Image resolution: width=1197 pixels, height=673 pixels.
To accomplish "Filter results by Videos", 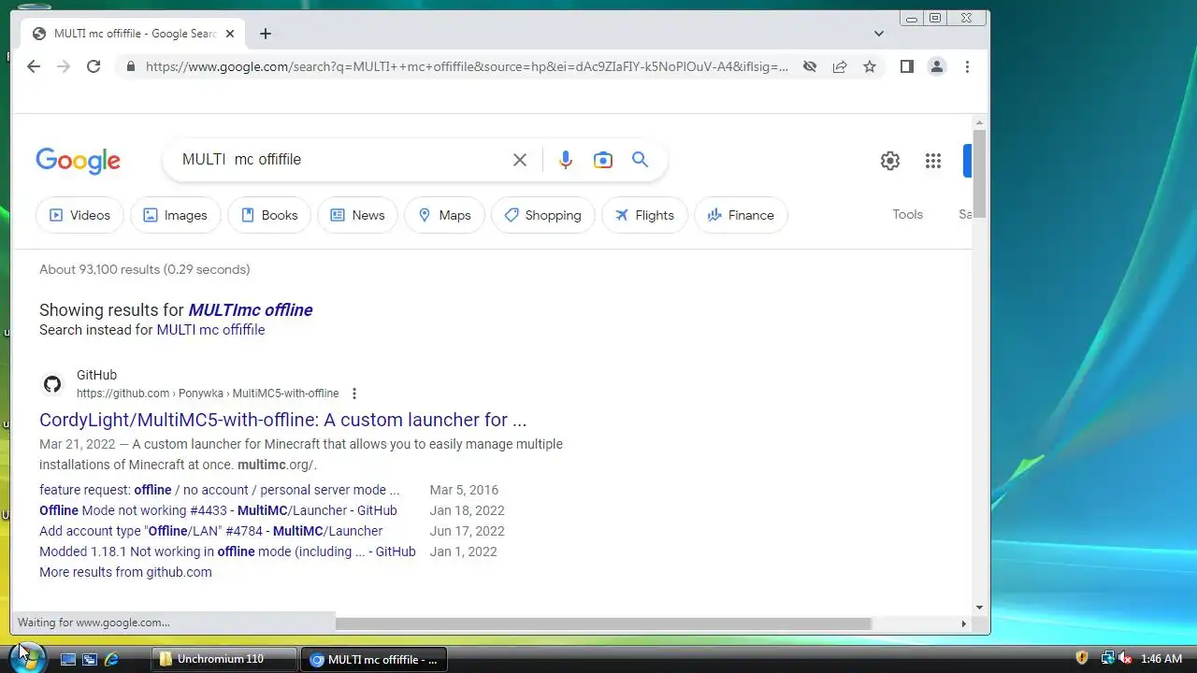I will (79, 215).
